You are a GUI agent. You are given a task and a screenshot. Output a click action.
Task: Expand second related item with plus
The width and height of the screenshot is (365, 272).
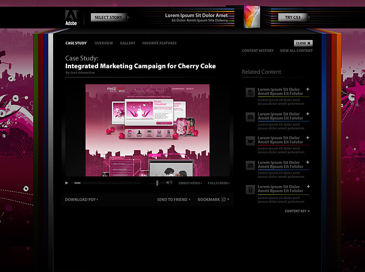pos(308,114)
